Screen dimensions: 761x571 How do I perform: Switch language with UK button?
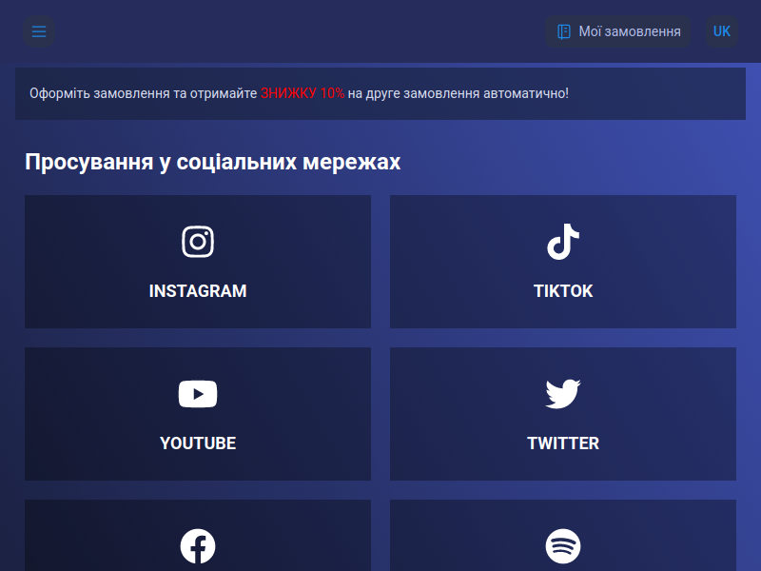coord(722,31)
